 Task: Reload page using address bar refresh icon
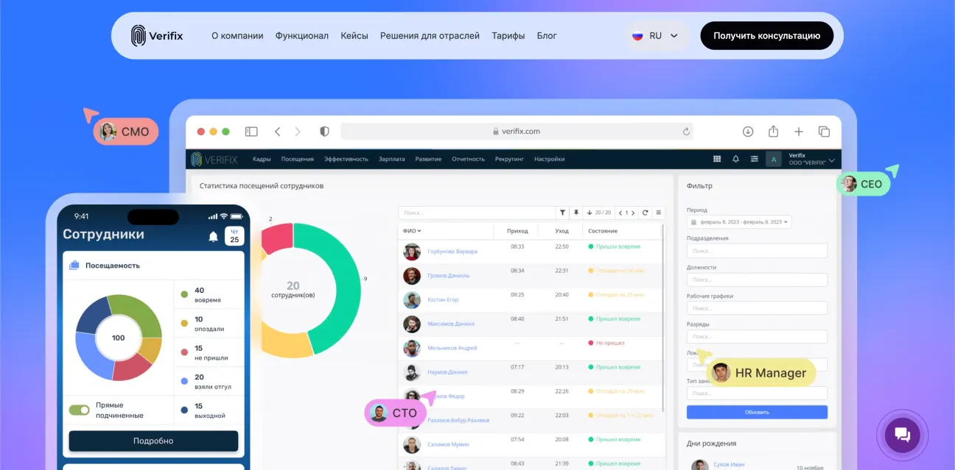[x=686, y=132]
